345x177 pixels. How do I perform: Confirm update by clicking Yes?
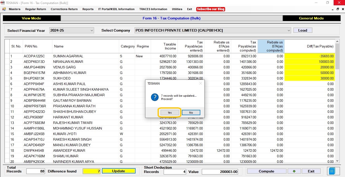(170, 113)
